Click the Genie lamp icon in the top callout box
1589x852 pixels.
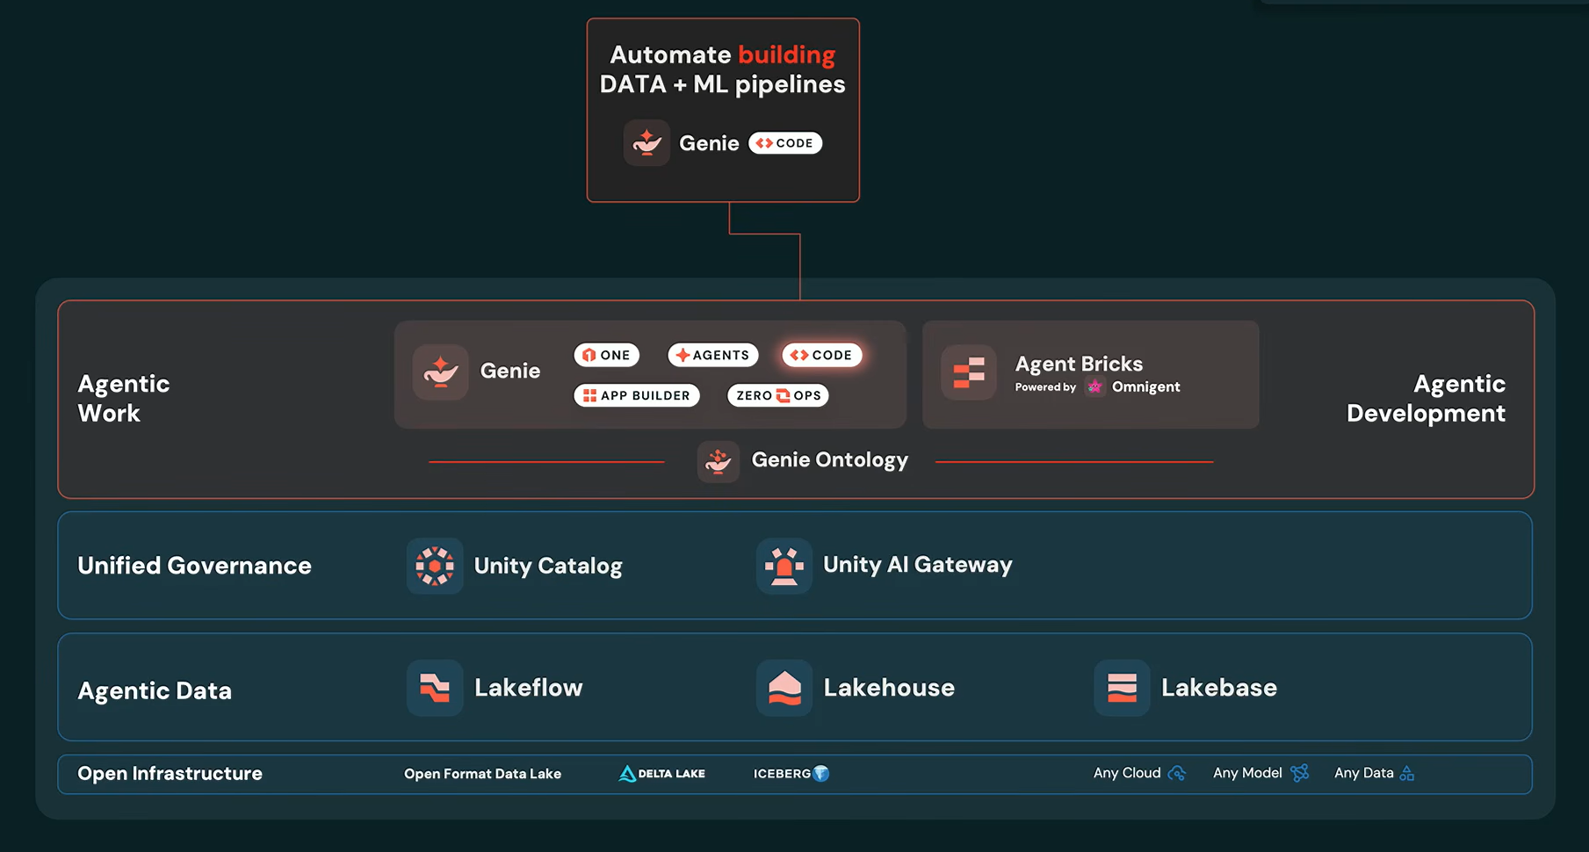click(646, 142)
